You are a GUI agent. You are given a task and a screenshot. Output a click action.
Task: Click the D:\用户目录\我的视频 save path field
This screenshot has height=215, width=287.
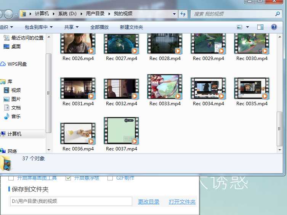click(x=71, y=201)
